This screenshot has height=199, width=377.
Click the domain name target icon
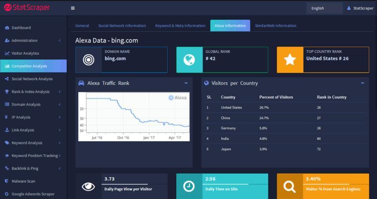pyautogui.click(x=89, y=60)
